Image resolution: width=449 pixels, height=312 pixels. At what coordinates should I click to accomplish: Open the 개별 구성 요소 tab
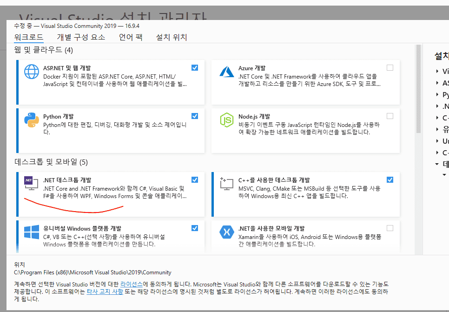(81, 37)
